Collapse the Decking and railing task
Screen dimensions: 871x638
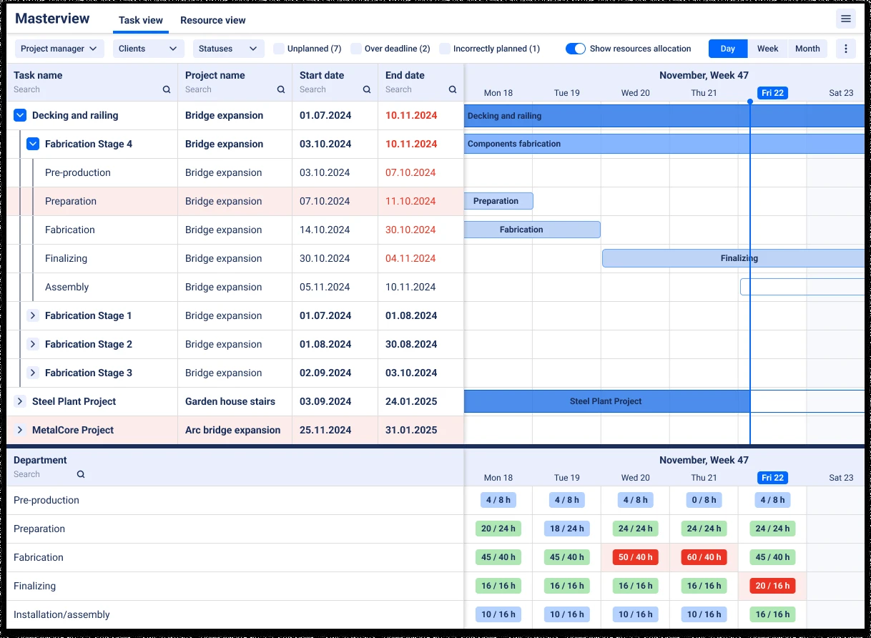click(x=20, y=115)
